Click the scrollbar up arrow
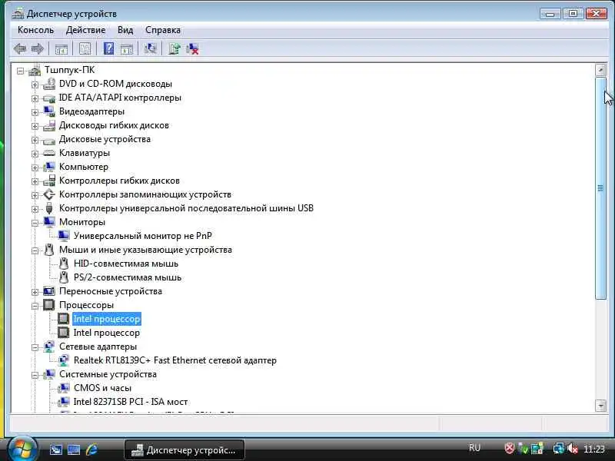Screen dimensions: 615x461 [x=600, y=70]
